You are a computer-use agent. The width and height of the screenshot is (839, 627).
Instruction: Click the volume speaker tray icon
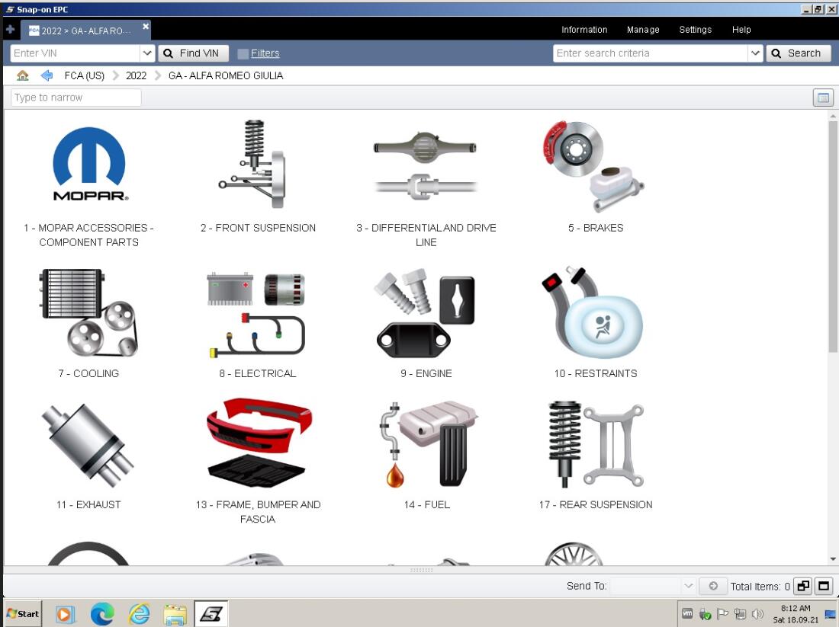pyautogui.click(x=757, y=613)
